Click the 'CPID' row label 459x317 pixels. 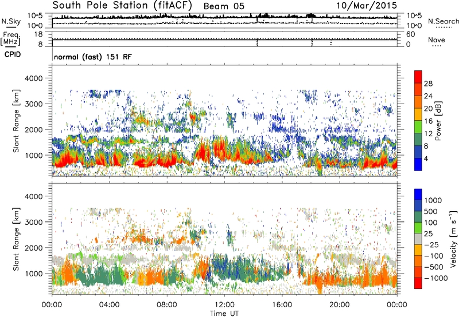[x=13, y=54]
